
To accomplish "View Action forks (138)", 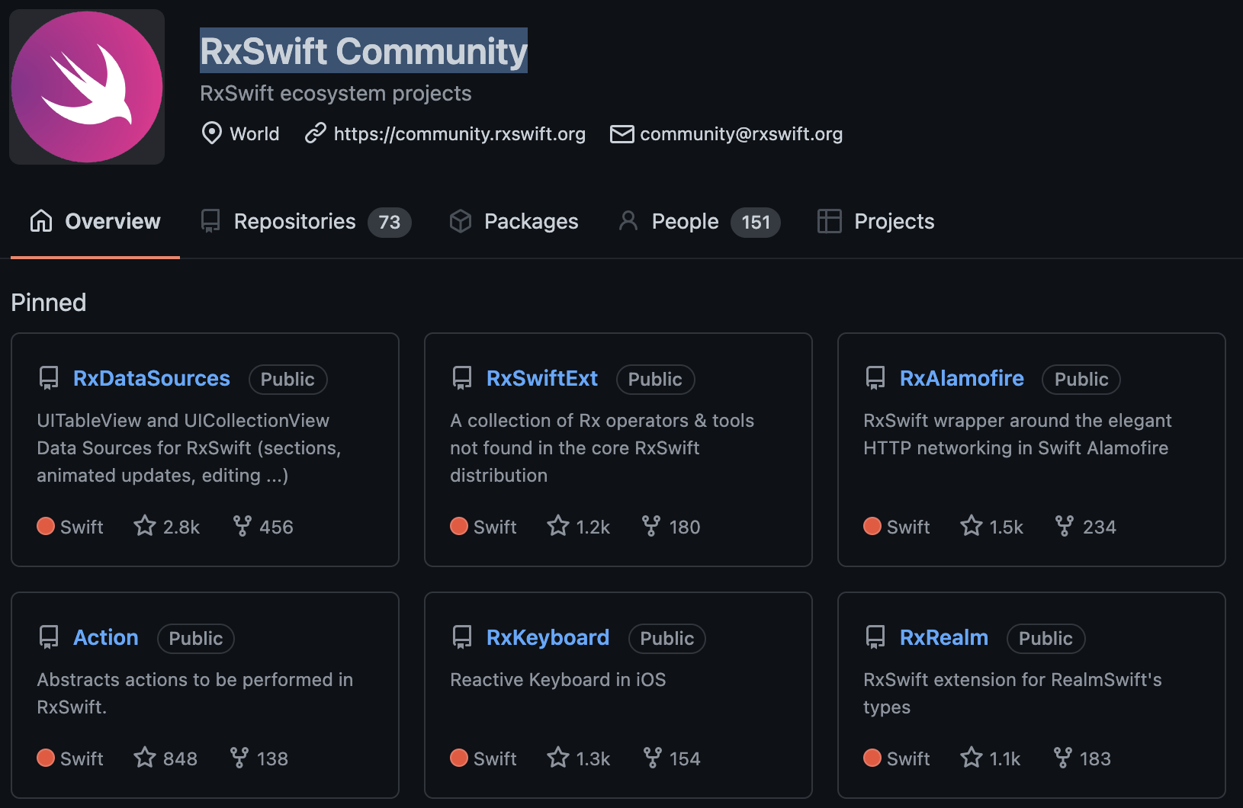I will point(259,758).
